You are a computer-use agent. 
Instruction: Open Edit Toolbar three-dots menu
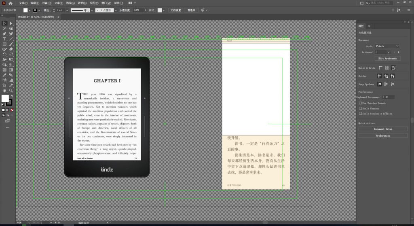click(8, 127)
